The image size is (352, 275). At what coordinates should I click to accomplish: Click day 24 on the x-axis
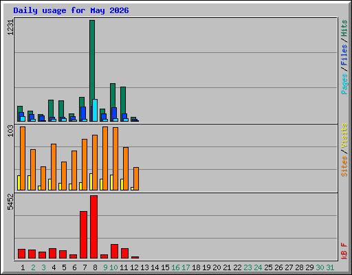[x=258, y=267]
